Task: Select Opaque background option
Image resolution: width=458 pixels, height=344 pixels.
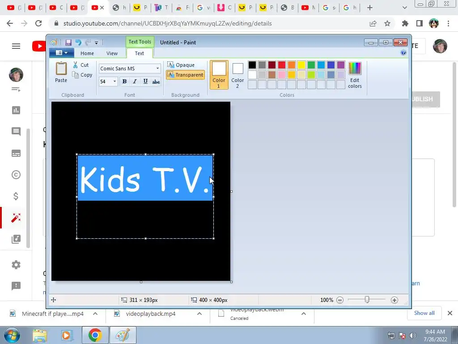Action: 181,64
